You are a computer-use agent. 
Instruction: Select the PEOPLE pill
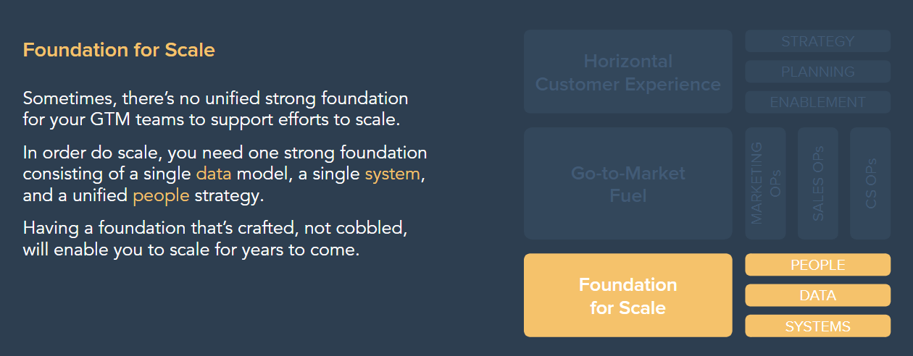[x=817, y=265]
